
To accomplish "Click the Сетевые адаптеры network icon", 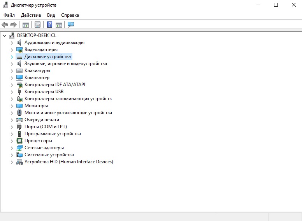I will click(x=19, y=148).
